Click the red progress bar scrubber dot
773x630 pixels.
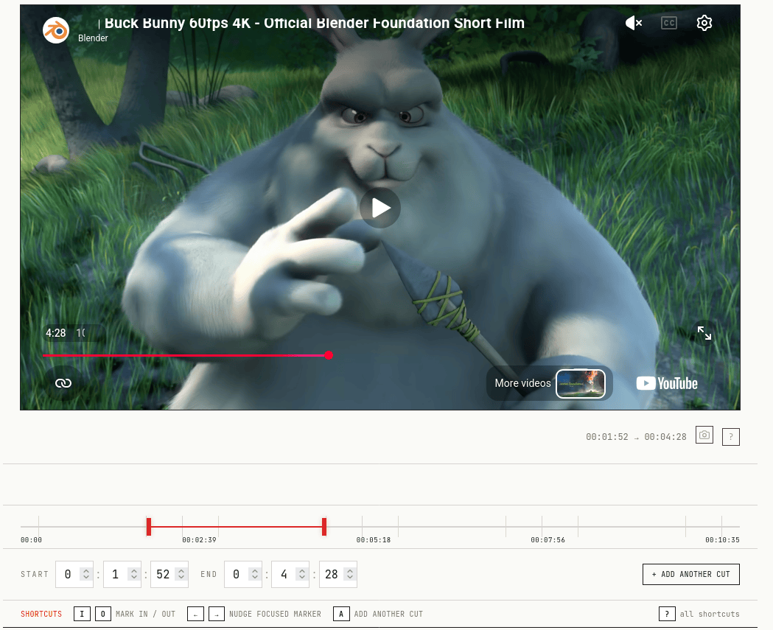pos(329,355)
